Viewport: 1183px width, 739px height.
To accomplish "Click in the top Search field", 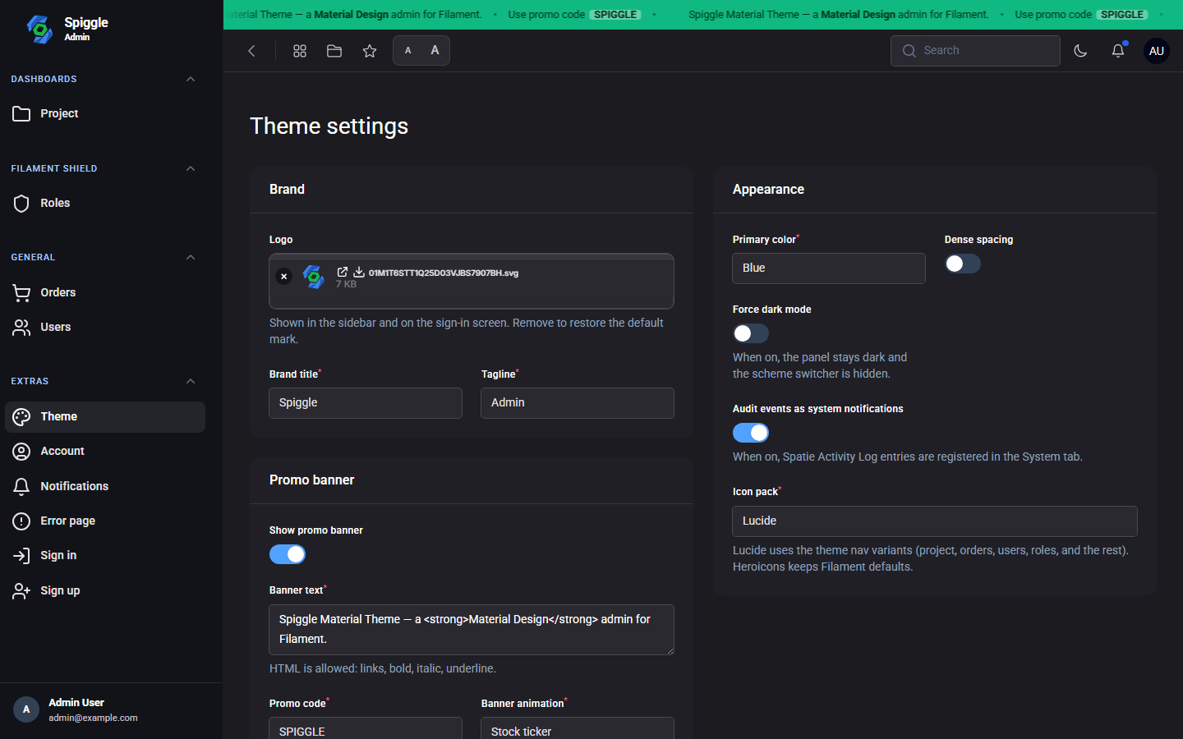I will [x=975, y=51].
